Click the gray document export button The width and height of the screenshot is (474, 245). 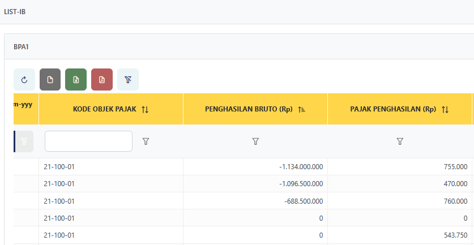click(50, 79)
